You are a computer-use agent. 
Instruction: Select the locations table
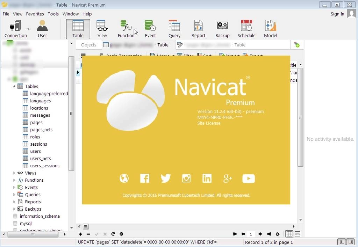35,108
